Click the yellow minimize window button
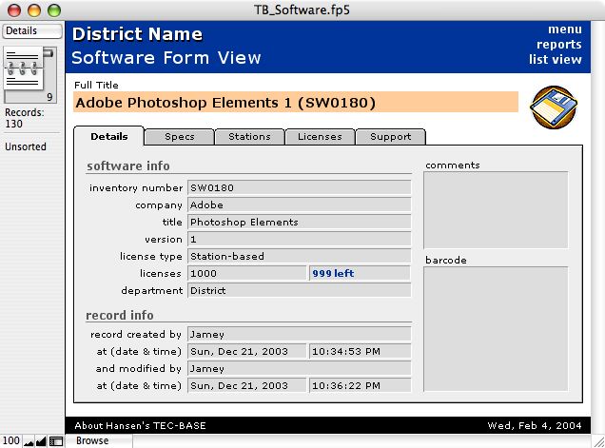605x448 pixels. (34, 10)
